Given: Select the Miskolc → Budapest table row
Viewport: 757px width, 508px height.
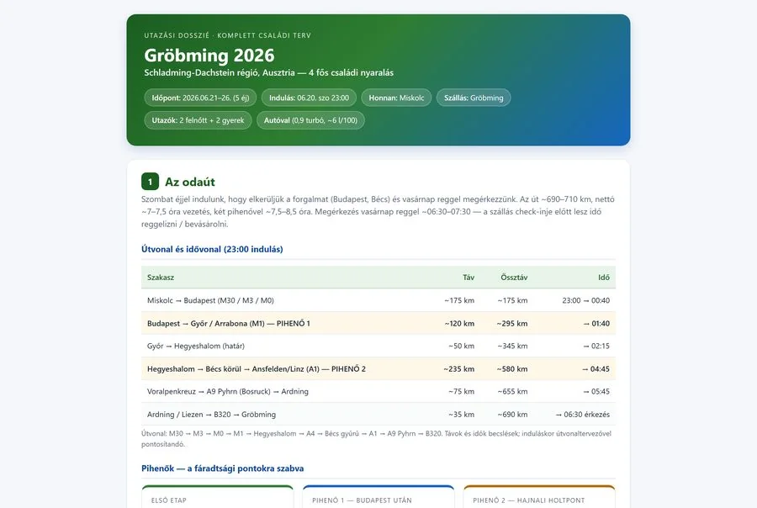Looking at the screenshot, I should (378, 300).
